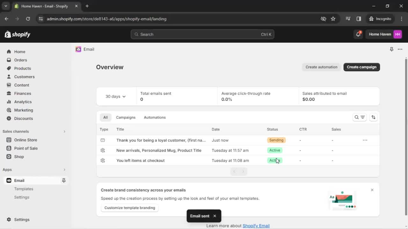Open the Point of Sale channel
The image size is (408, 229).
(x=26, y=148)
